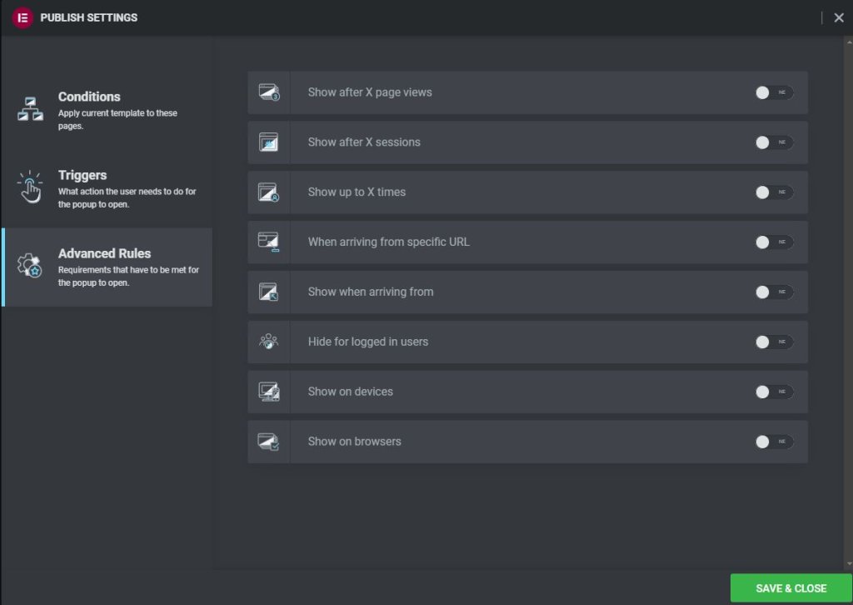Toggle Hide for logged in users
The width and height of the screenshot is (853, 605).
tap(774, 342)
